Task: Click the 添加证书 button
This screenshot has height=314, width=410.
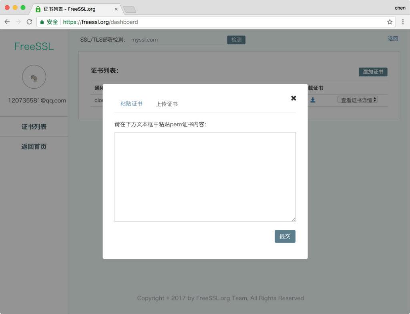Action: (x=373, y=72)
